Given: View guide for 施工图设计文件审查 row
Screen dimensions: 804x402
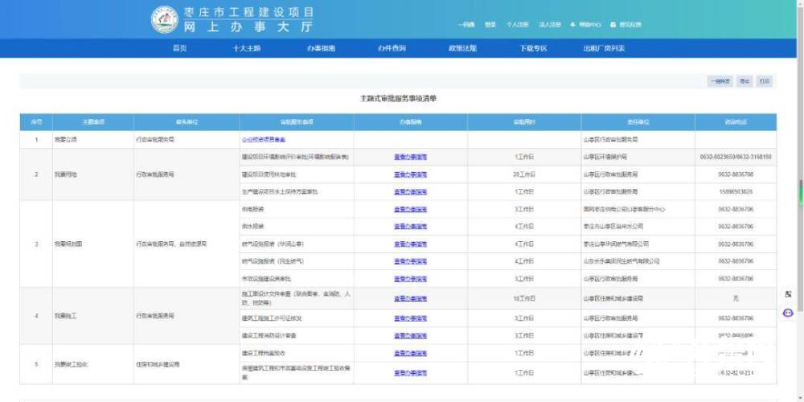Looking at the screenshot, I should click(x=410, y=298).
